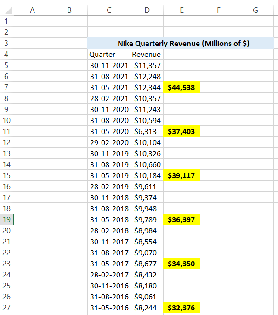Click the Select All corner triangle
The height and width of the screenshot is (315, 278).
[7, 10]
